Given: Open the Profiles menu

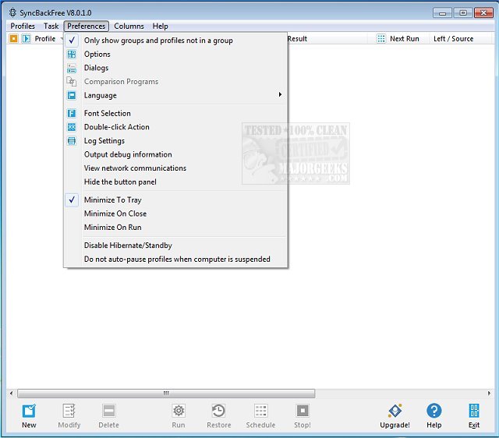Looking at the screenshot, I should click(x=23, y=26).
